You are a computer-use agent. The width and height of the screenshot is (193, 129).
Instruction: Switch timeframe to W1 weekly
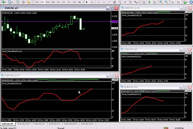click(x=74, y=2)
